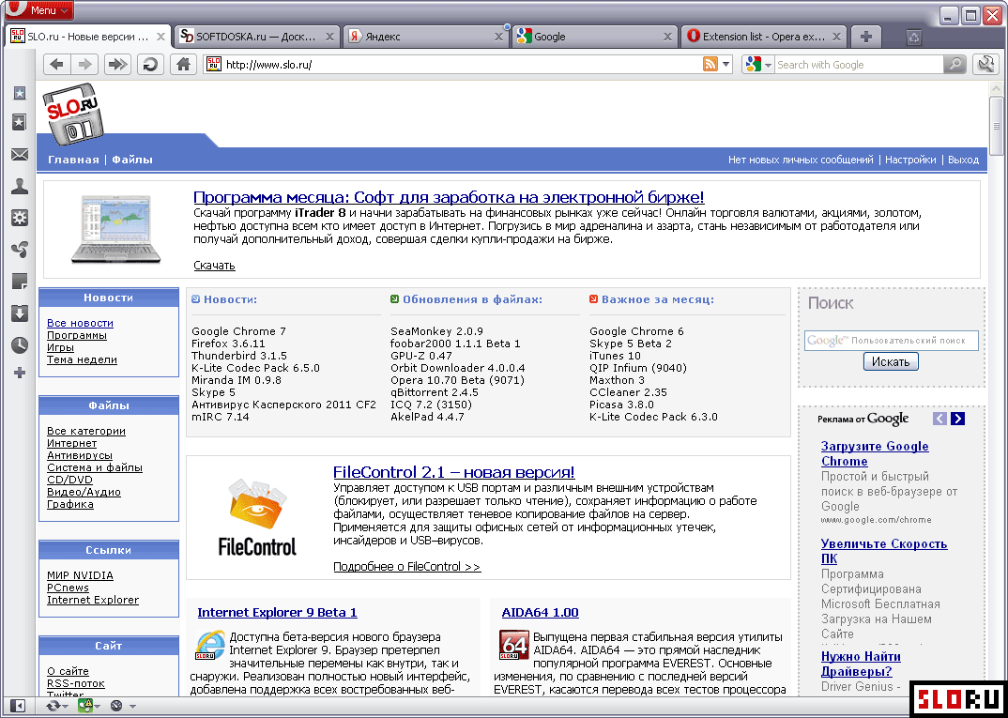Close the Google tab
This screenshot has width=1008, height=718.
[x=668, y=37]
